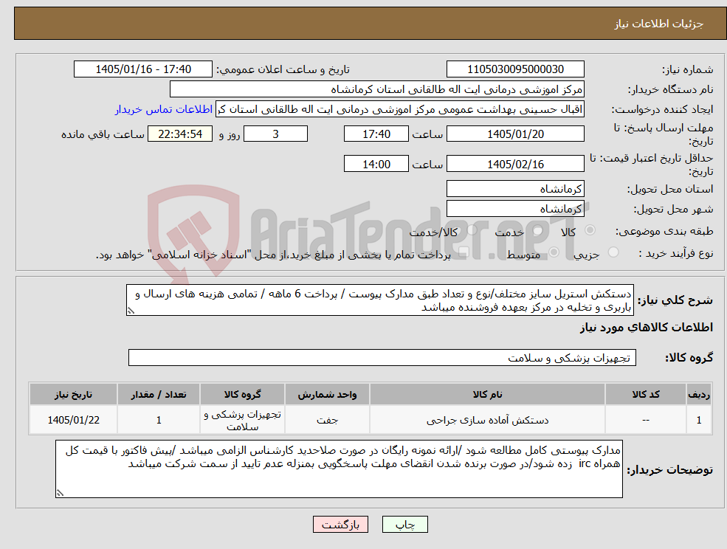Click the بازگشت (back) button
Screen dimensions: 727x549
click(340, 525)
